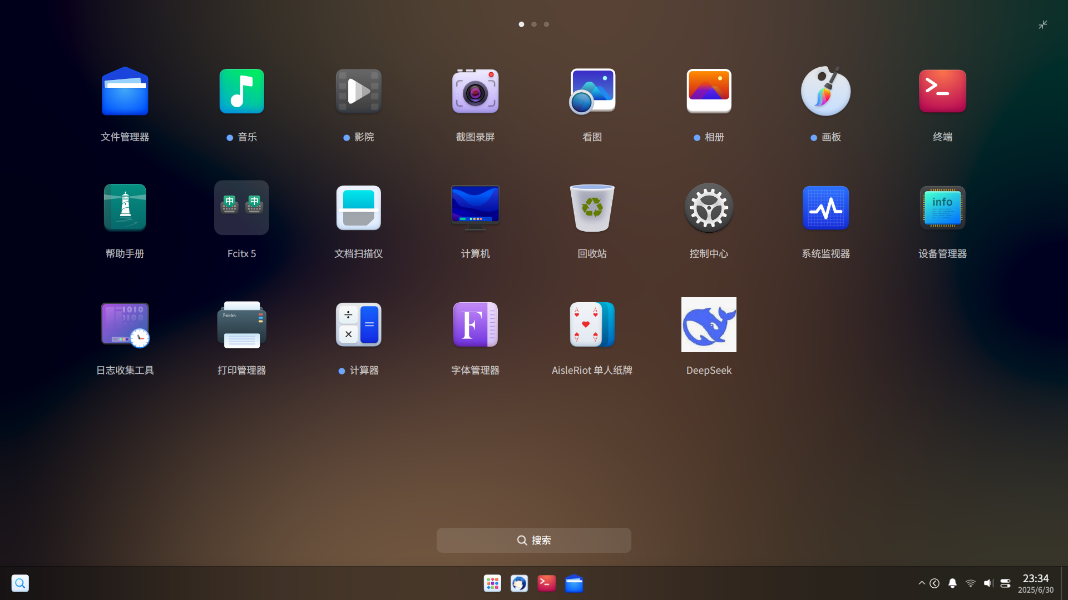Open the 计算机 computer icon
The image size is (1068, 600).
(x=475, y=208)
